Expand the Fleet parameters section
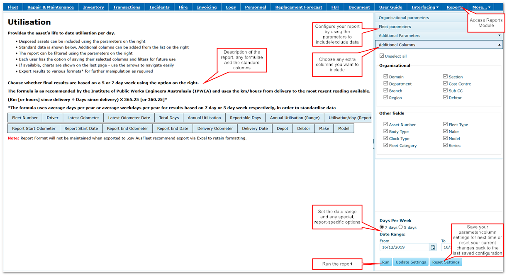The height and width of the screenshot is (276, 507). click(439, 27)
